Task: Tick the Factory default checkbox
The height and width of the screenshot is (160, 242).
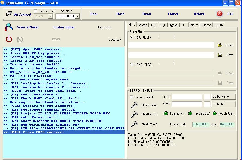Action: [131, 97]
